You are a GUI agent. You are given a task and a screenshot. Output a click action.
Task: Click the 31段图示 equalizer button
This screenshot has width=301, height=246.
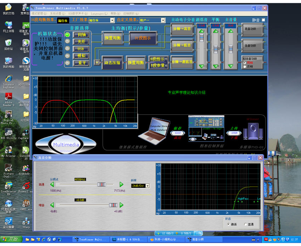point(143,38)
